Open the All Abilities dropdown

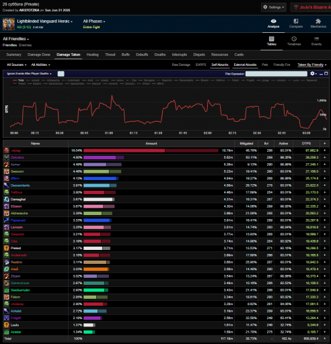click(40, 64)
